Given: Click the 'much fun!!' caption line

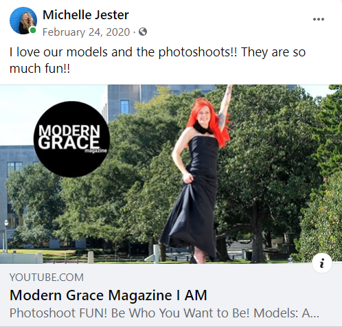Looking at the screenshot, I should [x=40, y=69].
